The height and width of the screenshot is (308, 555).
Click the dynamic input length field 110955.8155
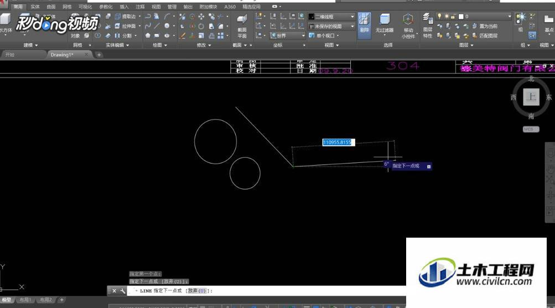[339, 142]
